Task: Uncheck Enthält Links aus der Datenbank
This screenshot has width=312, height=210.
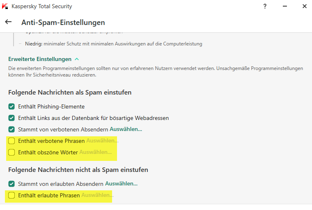Action: 11,118
